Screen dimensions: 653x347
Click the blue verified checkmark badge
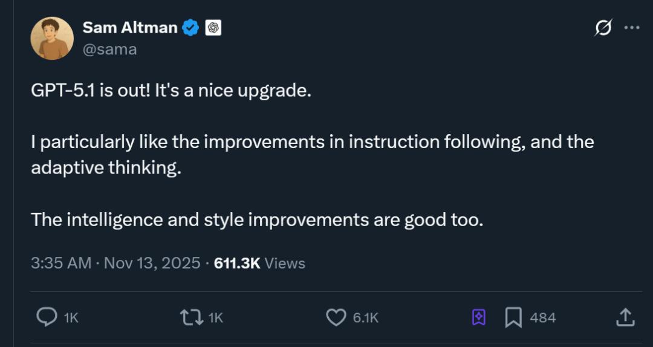pos(191,28)
